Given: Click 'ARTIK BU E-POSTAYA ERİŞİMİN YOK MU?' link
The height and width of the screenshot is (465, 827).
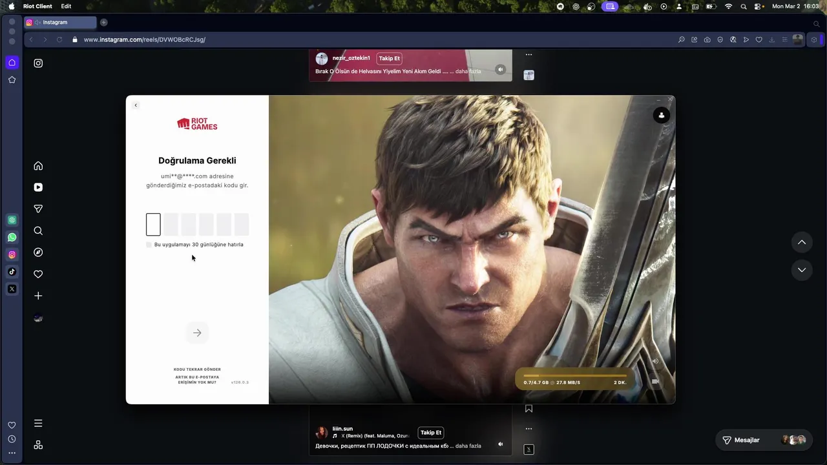Looking at the screenshot, I should 197,380.
